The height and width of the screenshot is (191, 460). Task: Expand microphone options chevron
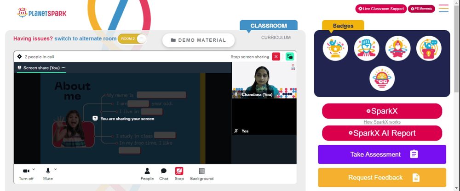pyautogui.click(x=55, y=169)
